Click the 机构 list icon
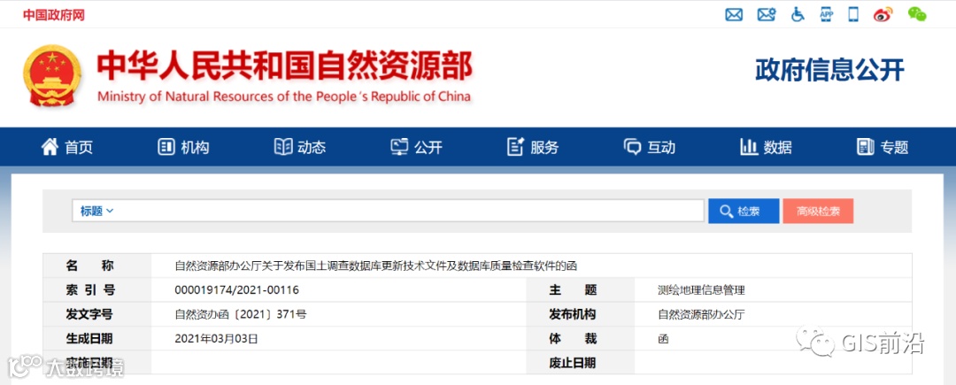This screenshot has width=956, height=385. [x=166, y=147]
